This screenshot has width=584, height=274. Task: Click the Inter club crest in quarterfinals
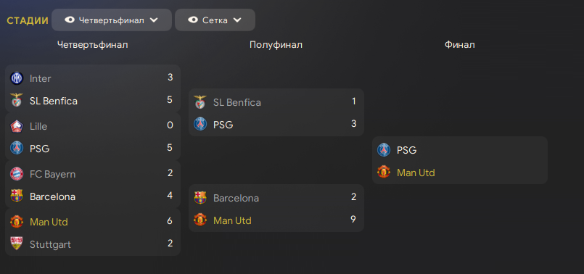point(17,78)
